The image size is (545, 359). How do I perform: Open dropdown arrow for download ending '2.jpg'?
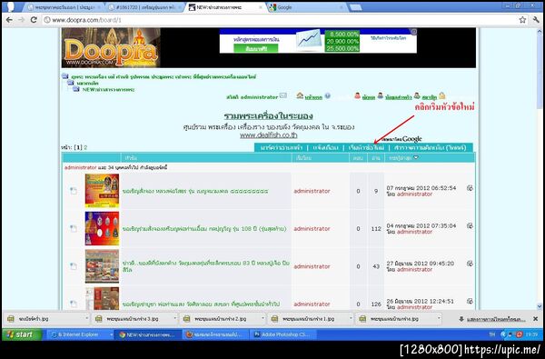coord(263,319)
